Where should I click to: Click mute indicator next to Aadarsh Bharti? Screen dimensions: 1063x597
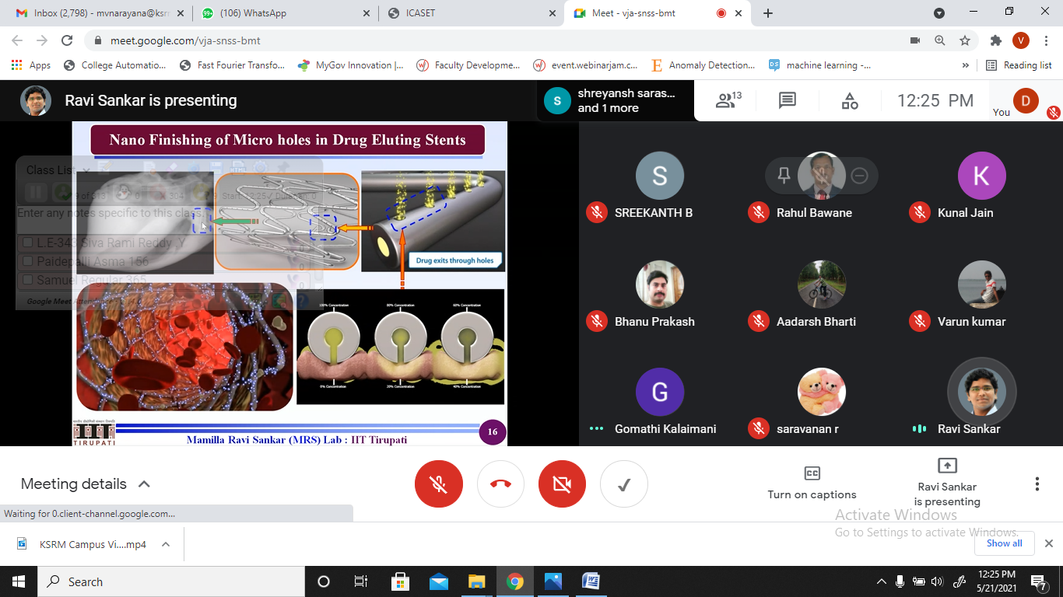[x=759, y=320]
